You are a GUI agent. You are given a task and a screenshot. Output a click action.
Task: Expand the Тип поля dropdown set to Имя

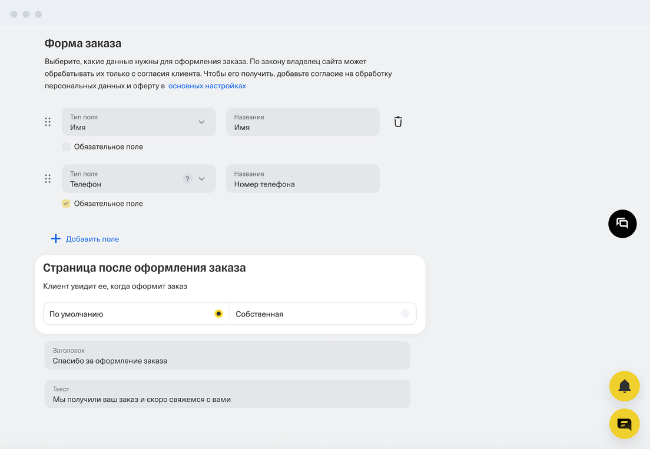[x=201, y=122]
